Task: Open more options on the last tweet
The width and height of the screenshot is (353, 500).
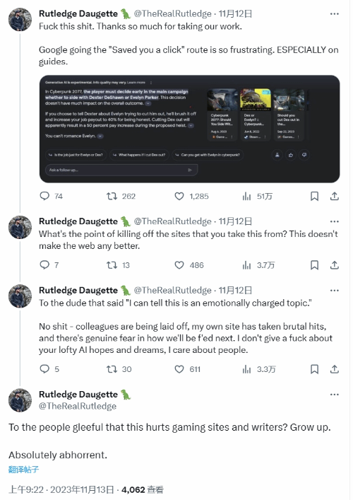Action: [x=334, y=395]
